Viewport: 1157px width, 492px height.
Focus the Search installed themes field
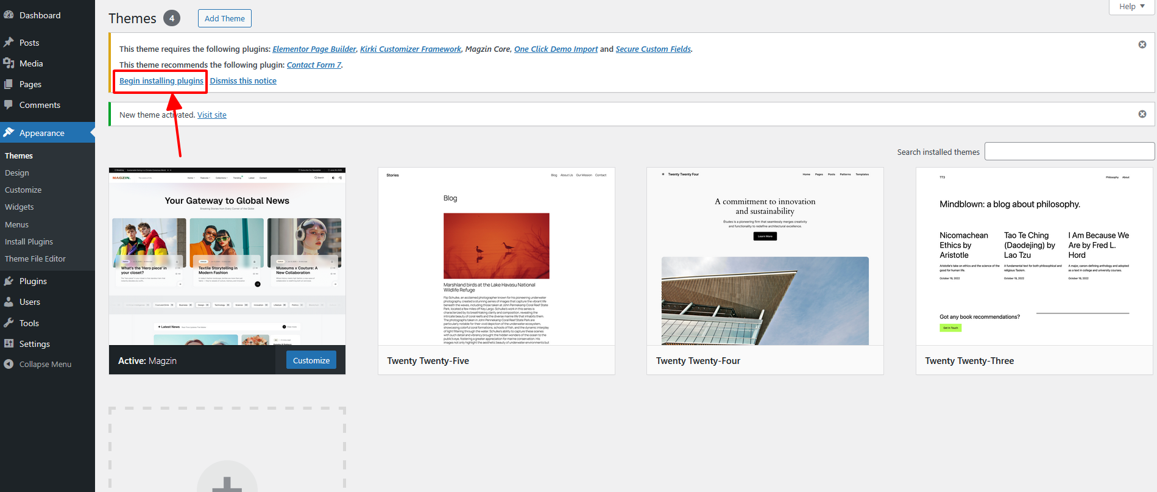pos(1069,151)
